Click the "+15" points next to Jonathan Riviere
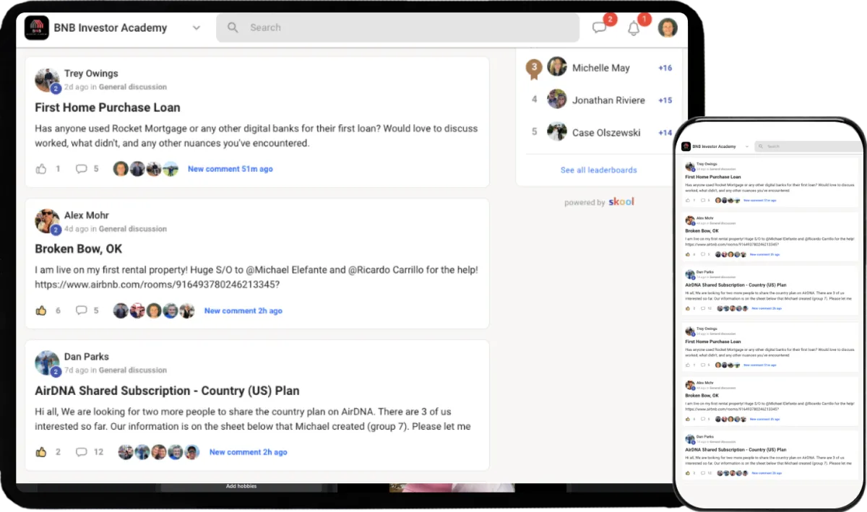The height and width of the screenshot is (512, 867). pyautogui.click(x=665, y=100)
